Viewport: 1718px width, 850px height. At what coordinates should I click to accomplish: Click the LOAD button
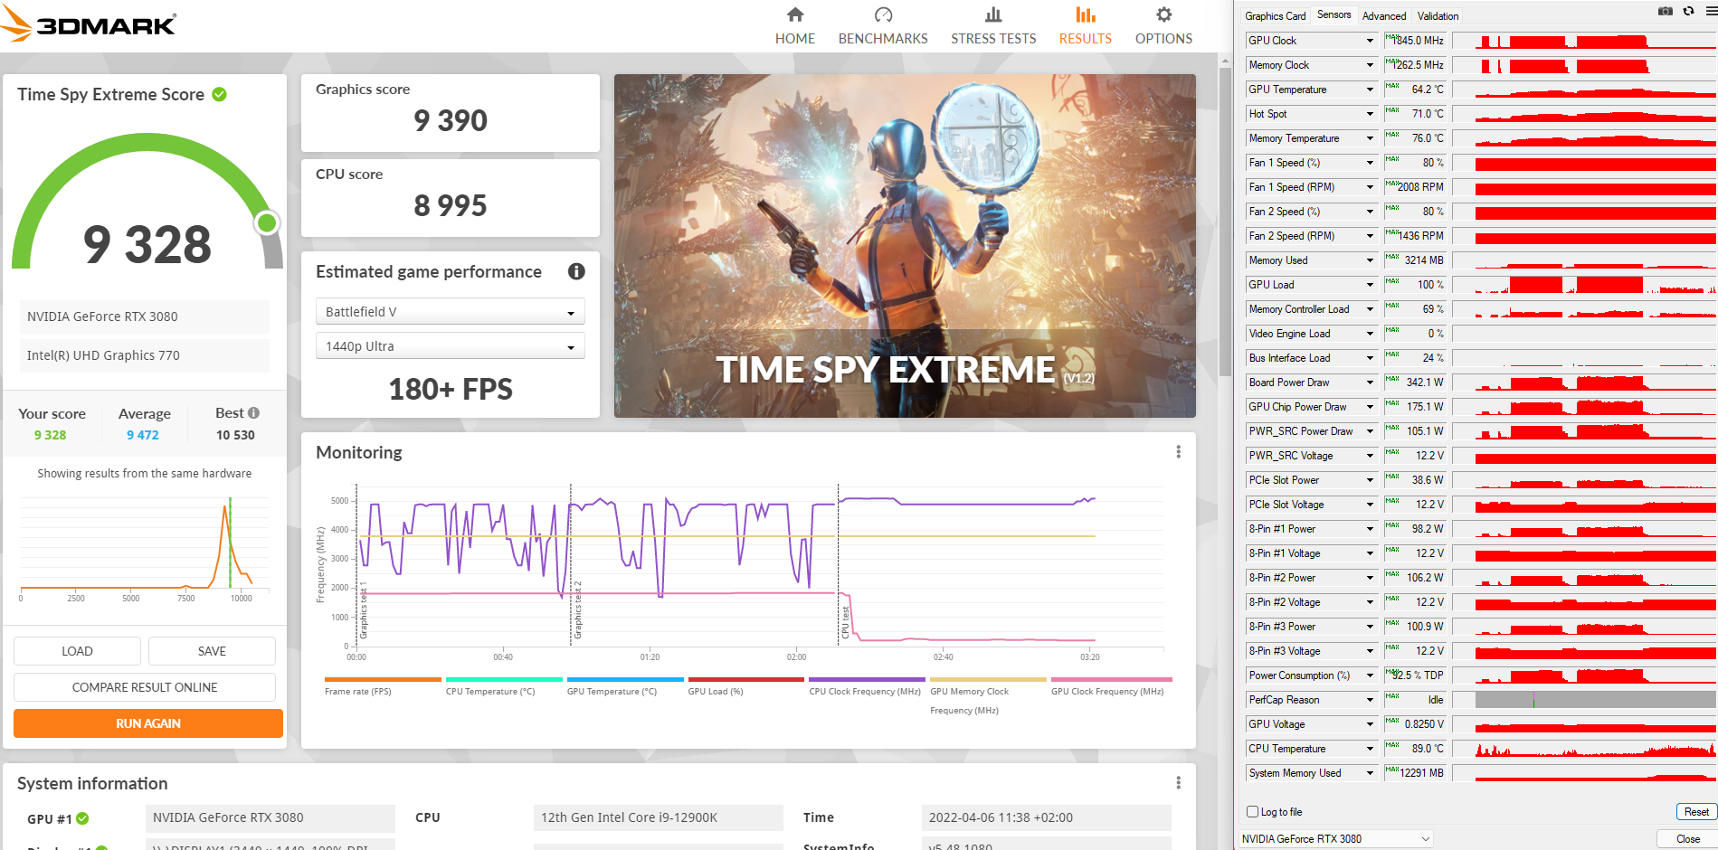click(77, 651)
